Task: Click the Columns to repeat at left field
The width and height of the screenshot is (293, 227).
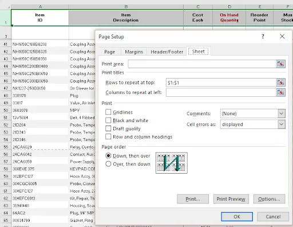Action: tap(221, 92)
